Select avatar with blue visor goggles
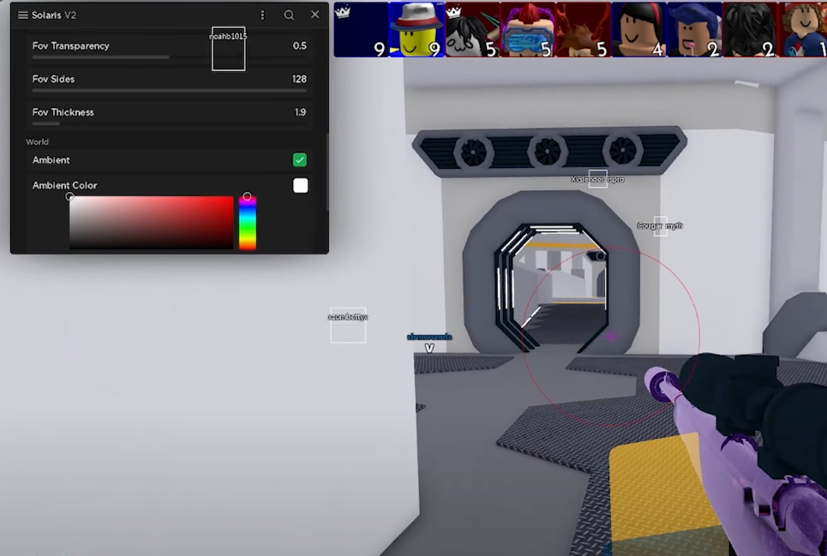This screenshot has width=827, height=556. point(528,29)
